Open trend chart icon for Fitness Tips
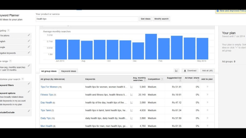The image size is (246, 138). point(131,95)
